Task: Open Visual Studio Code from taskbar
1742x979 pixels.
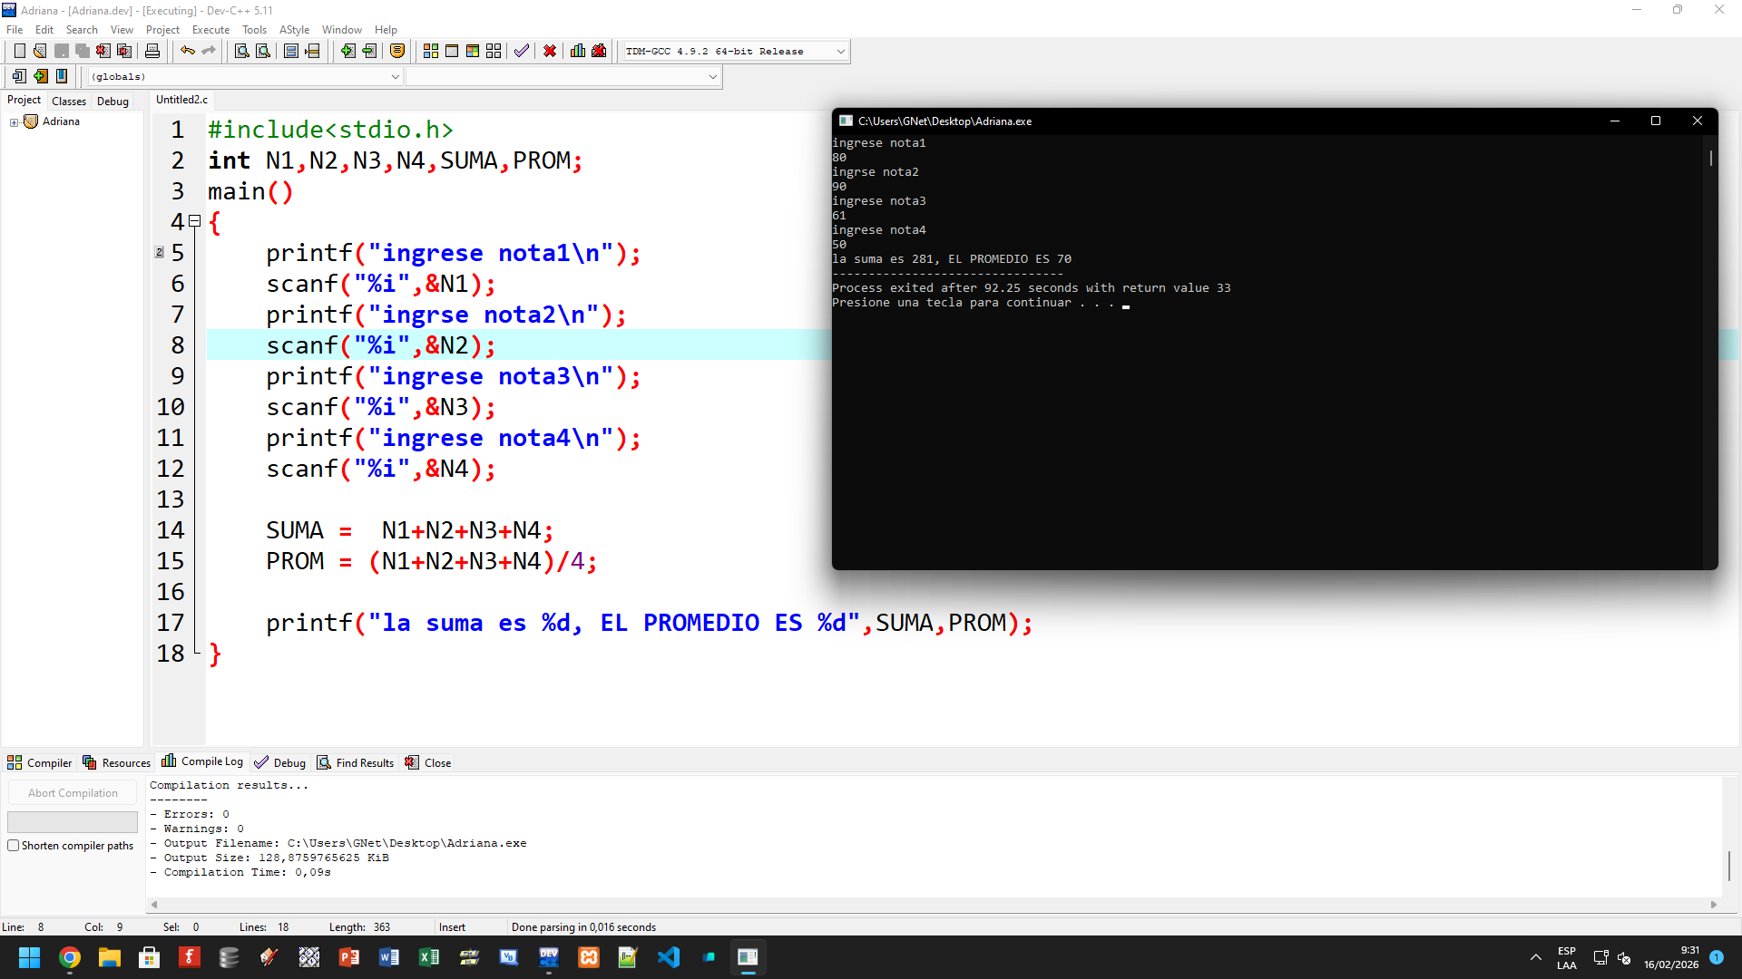Action: [x=669, y=957]
